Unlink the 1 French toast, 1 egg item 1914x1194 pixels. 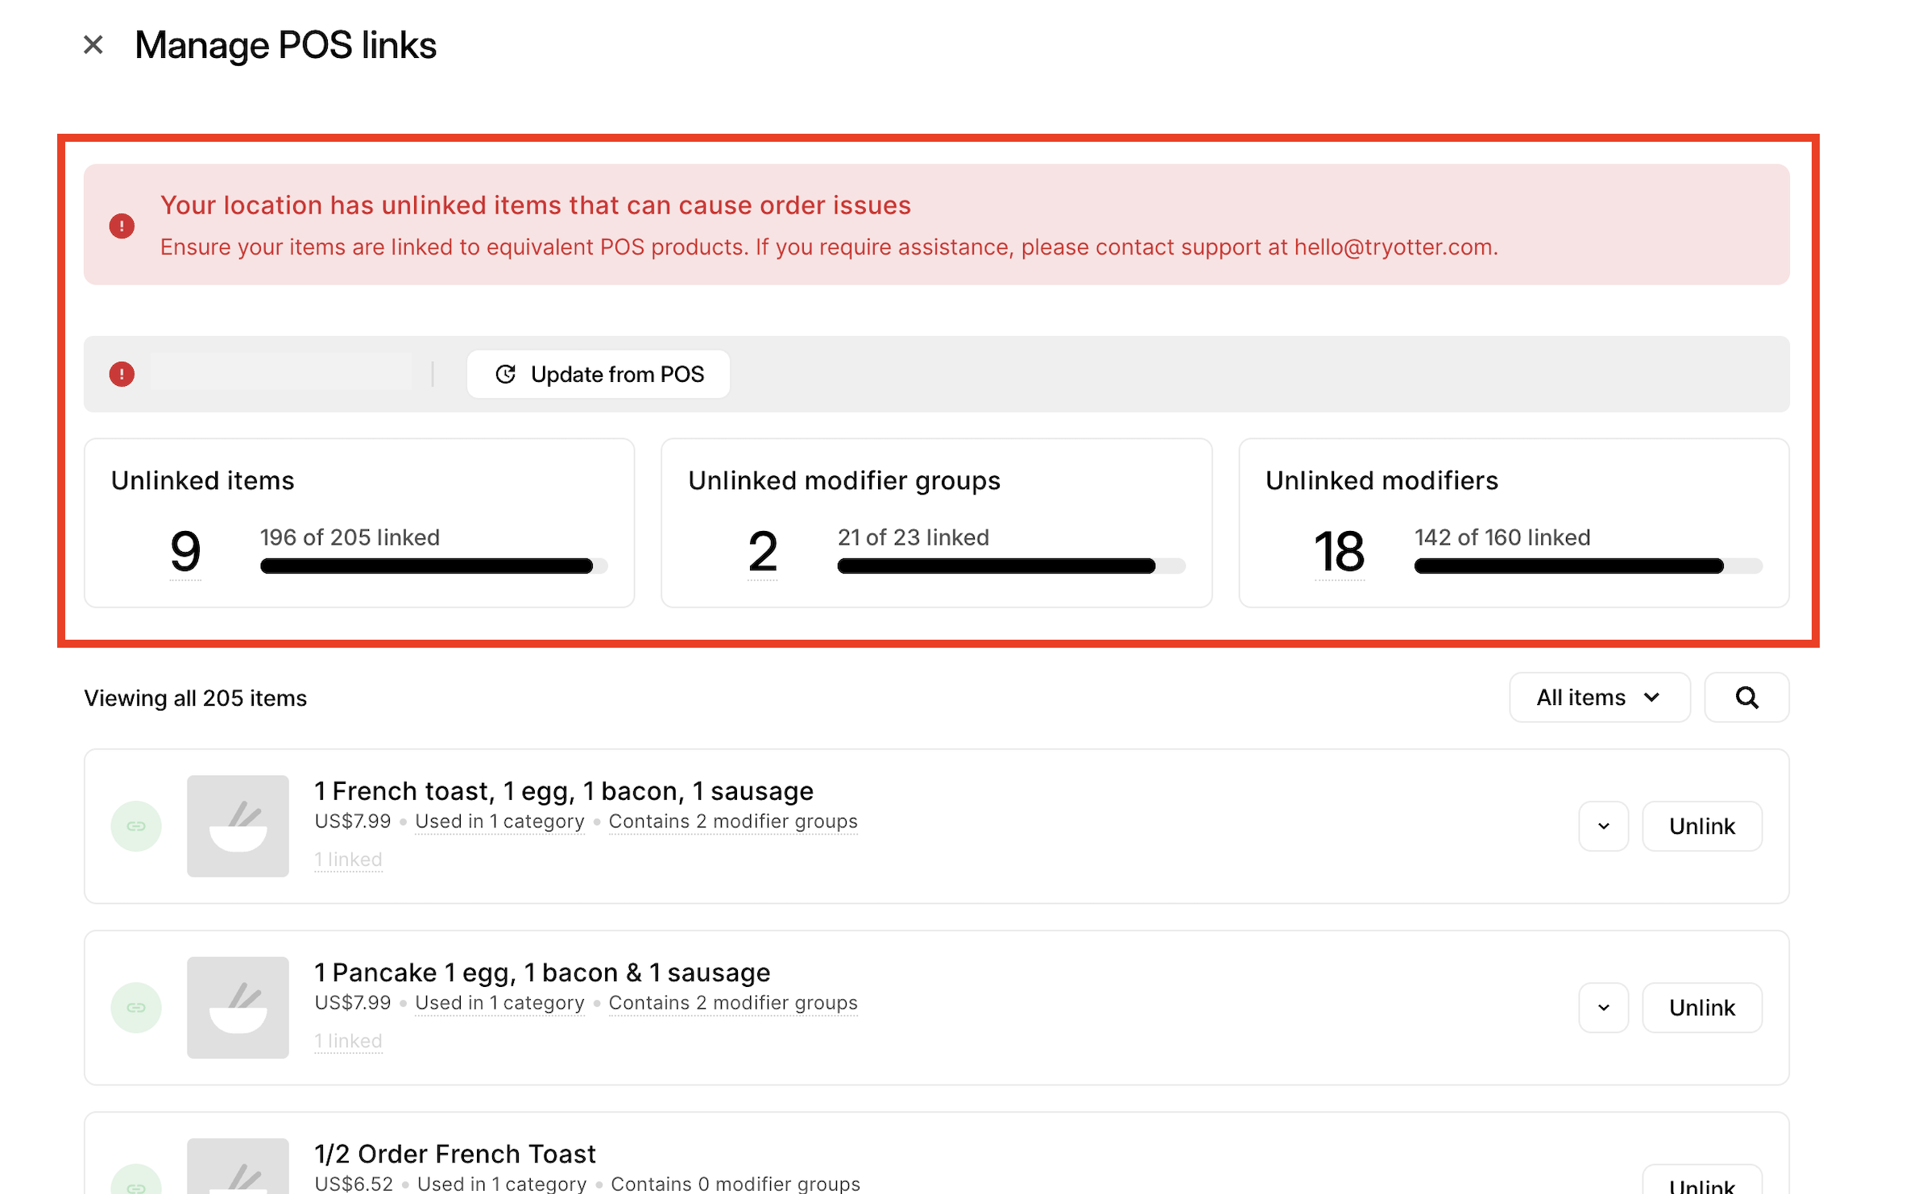[x=1701, y=827]
